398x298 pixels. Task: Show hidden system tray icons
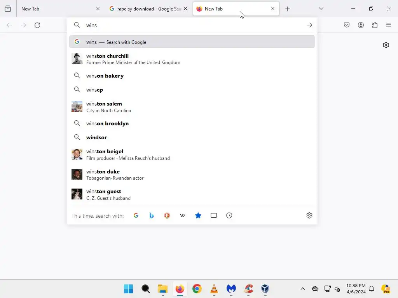[x=302, y=289]
